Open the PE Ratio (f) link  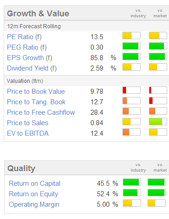tap(24, 37)
